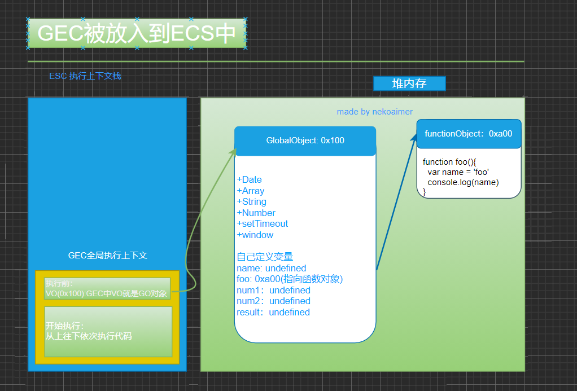Click the "result: undefined" line
Image resolution: width=577 pixels, height=391 pixels.
coord(273,312)
